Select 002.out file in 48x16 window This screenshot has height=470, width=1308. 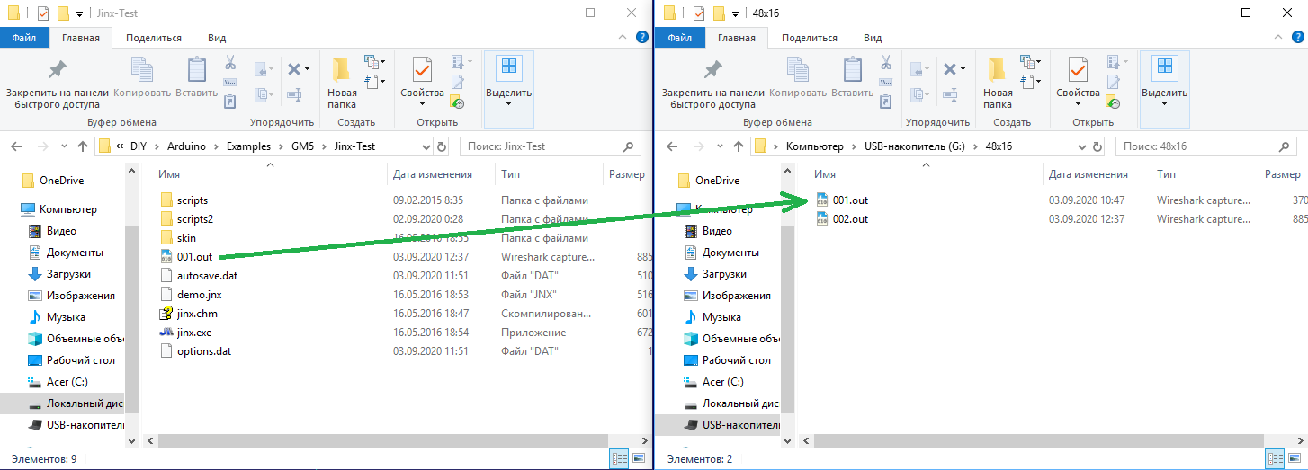[x=850, y=218]
